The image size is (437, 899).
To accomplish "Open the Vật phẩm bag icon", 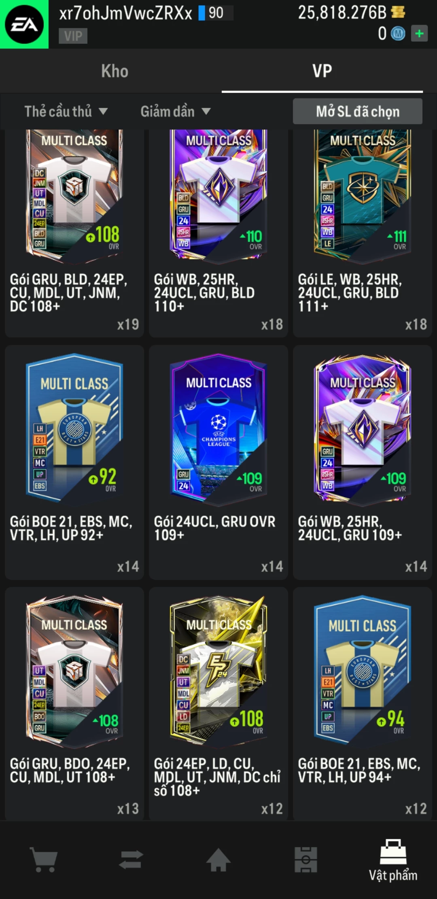I will pyautogui.click(x=393, y=852).
